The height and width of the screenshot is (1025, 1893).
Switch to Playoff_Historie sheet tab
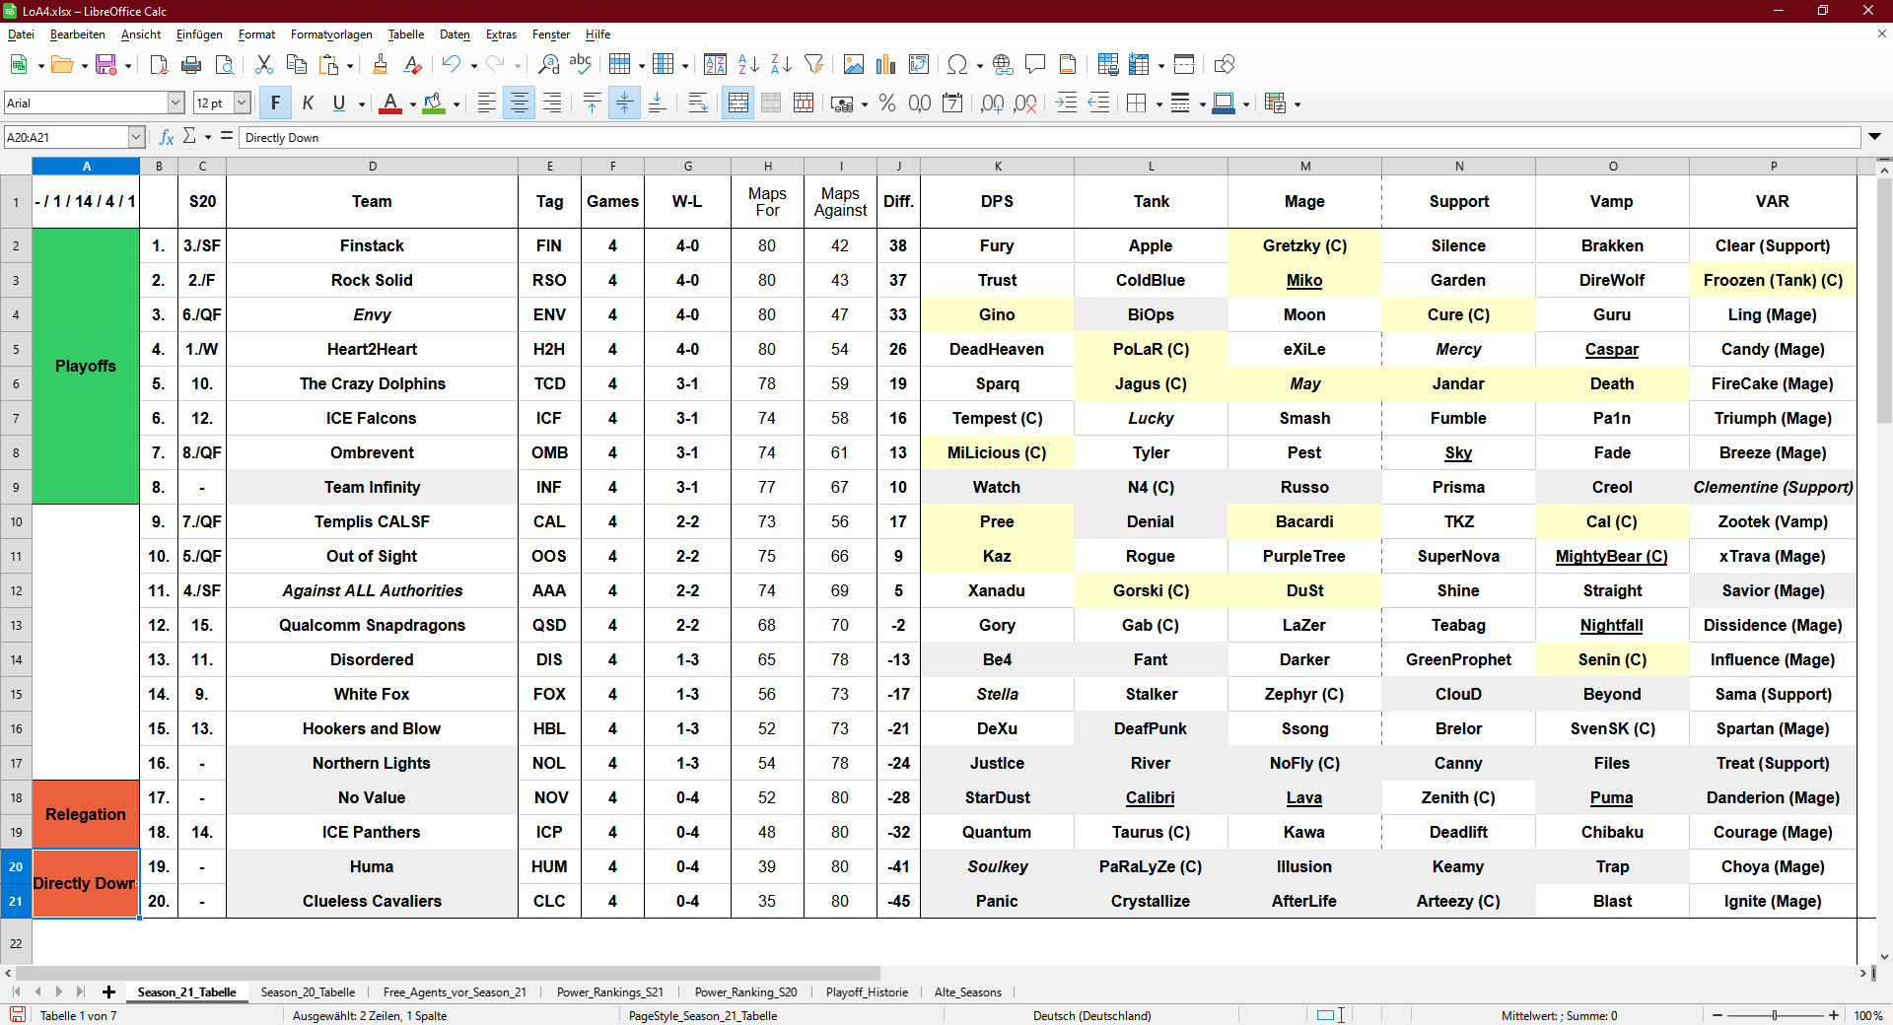coord(867,992)
